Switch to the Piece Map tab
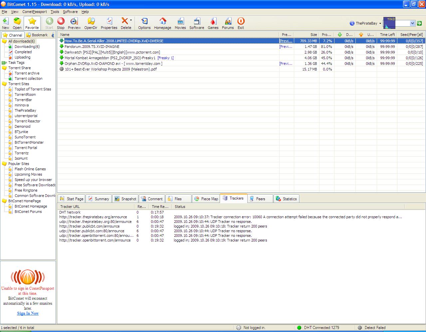Viewport: 426px width, 332px height. click(206, 199)
